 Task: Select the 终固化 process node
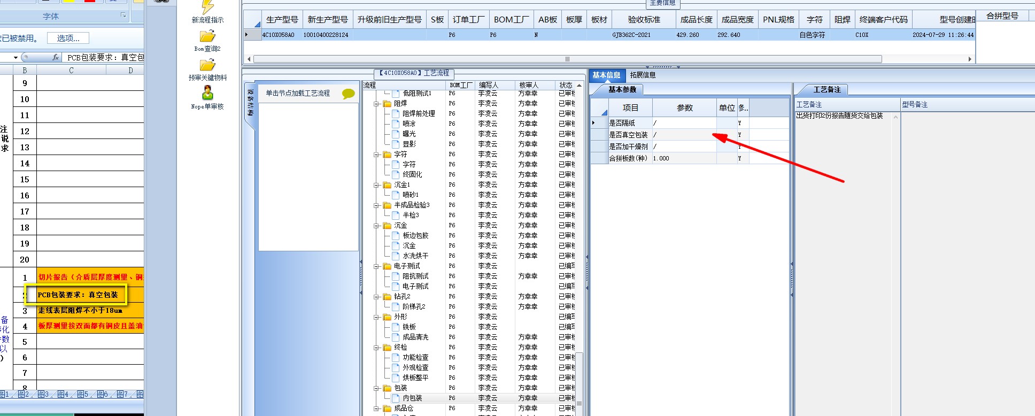coord(412,174)
